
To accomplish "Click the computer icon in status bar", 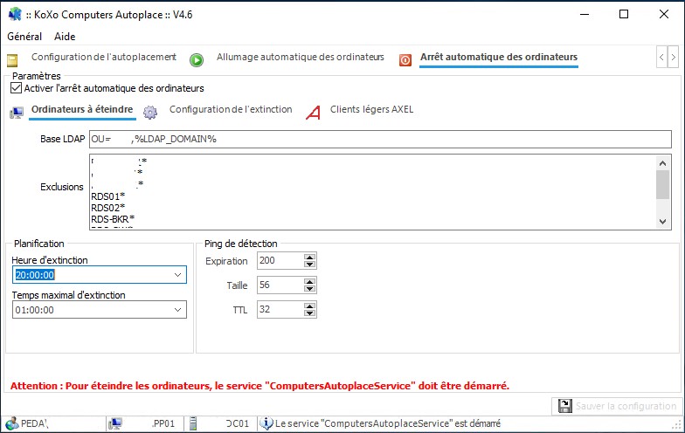I will (115, 423).
